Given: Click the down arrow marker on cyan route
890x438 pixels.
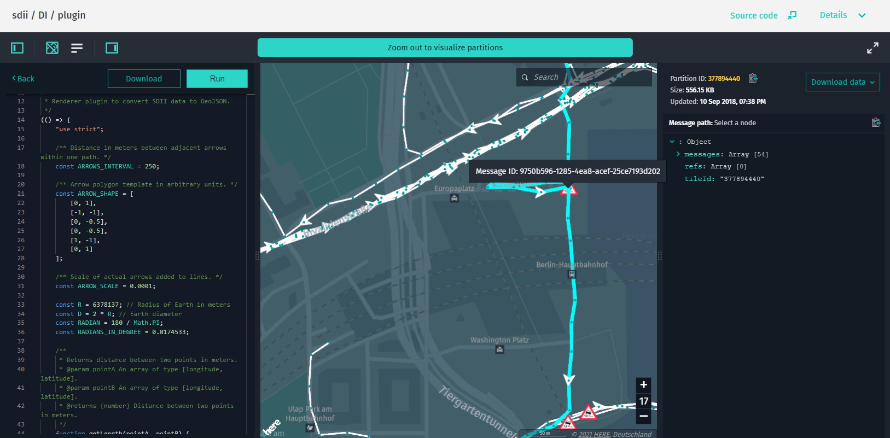Looking at the screenshot, I should click(x=569, y=379).
